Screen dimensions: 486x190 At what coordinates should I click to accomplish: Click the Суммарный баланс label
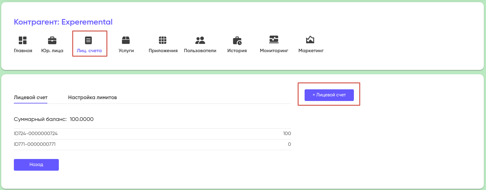click(x=40, y=119)
